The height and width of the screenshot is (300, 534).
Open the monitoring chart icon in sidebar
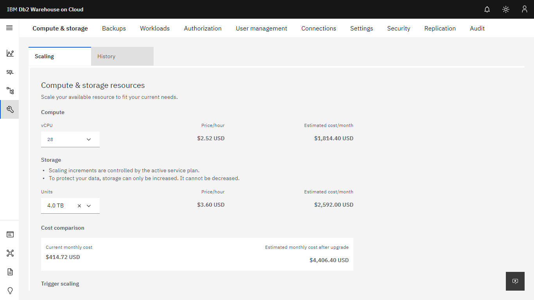[10, 54]
